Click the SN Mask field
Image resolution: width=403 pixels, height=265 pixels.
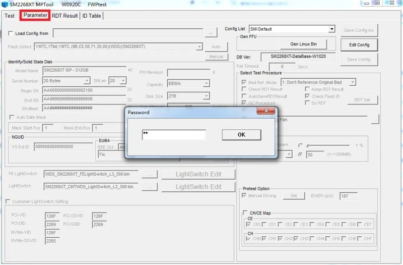tap(84, 108)
